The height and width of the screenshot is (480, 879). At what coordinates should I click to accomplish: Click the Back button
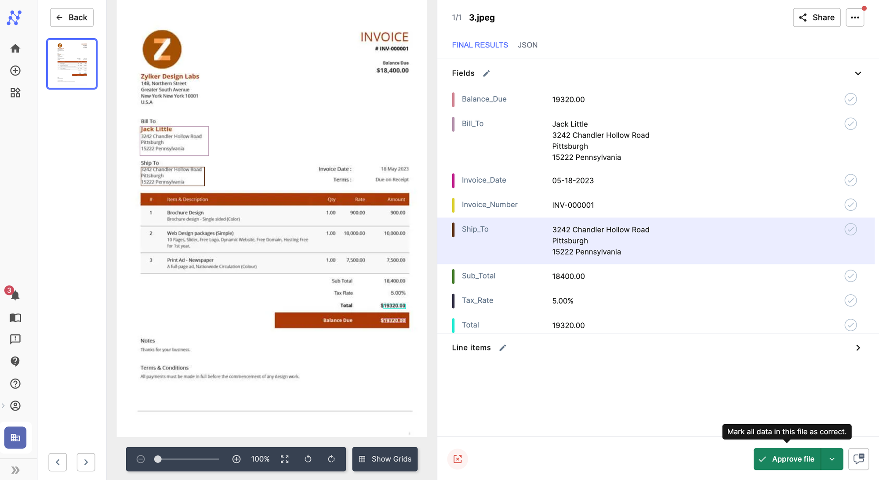72,18
